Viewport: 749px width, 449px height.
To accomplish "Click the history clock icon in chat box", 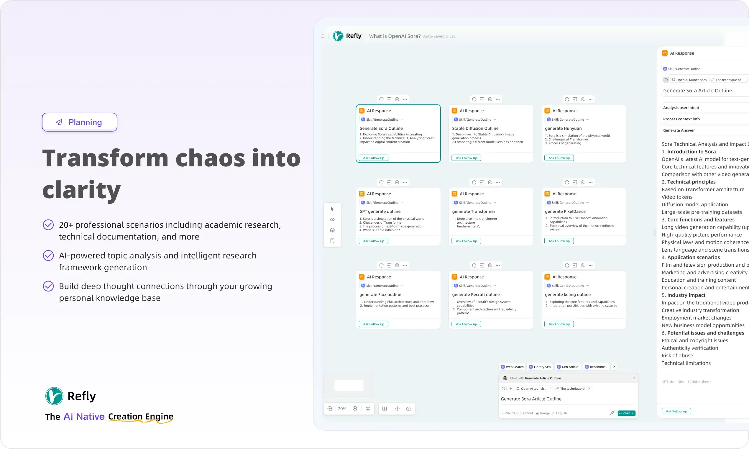I will [x=504, y=389].
